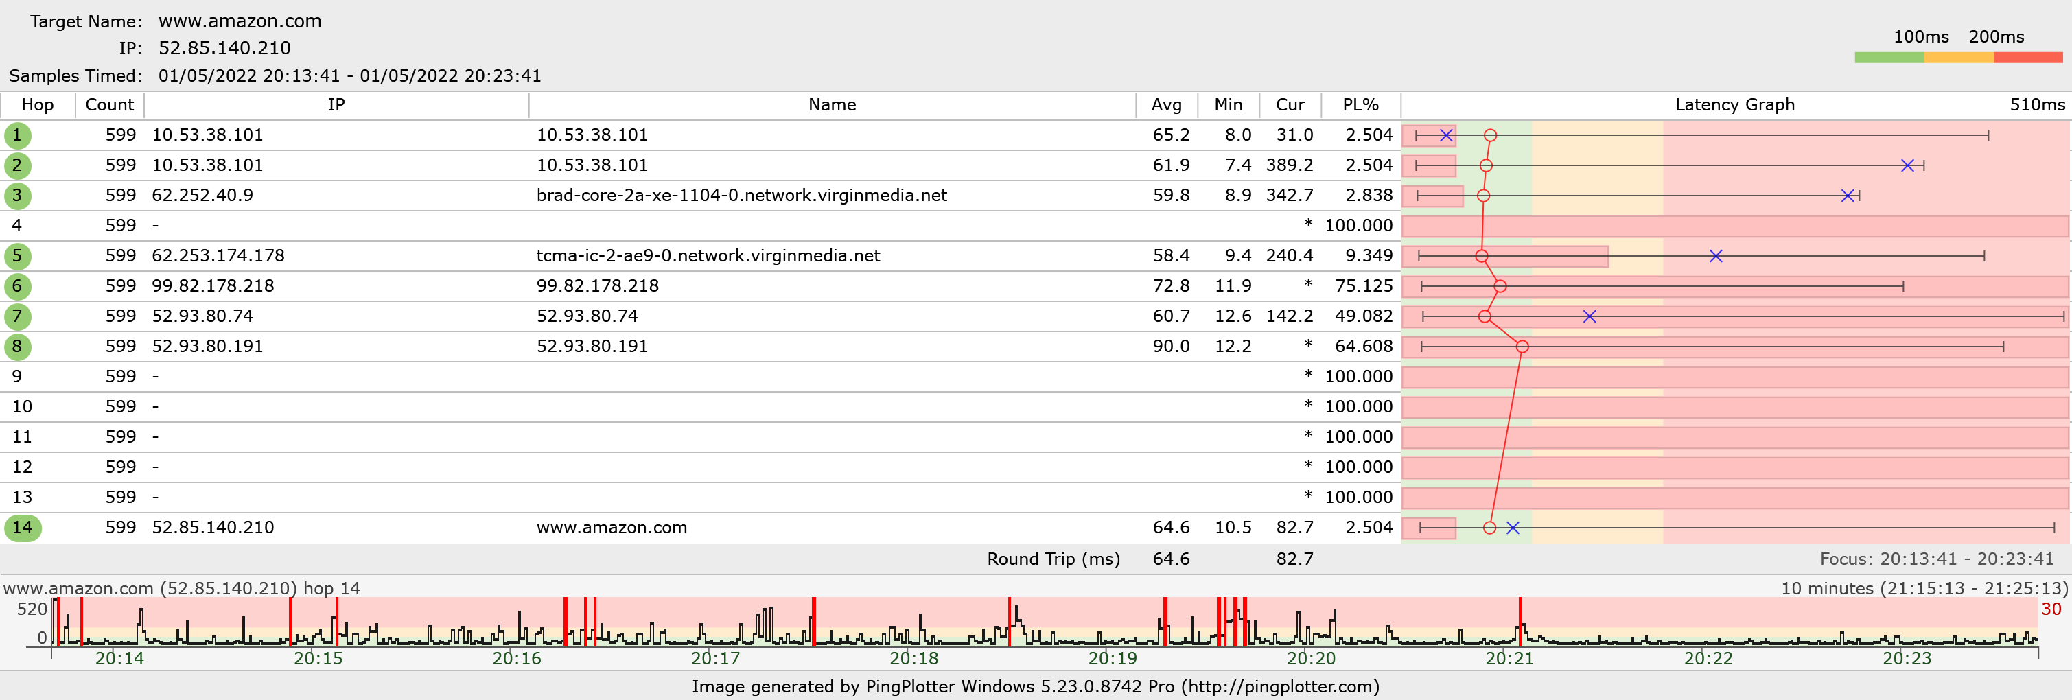
Task: Click the brad-core-2a-xe-1104-0.network.virginmedia.net hostname
Action: coord(741,196)
